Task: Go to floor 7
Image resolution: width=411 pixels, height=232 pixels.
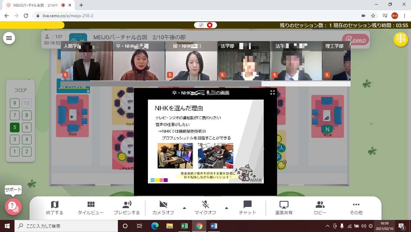Action: (14, 115)
